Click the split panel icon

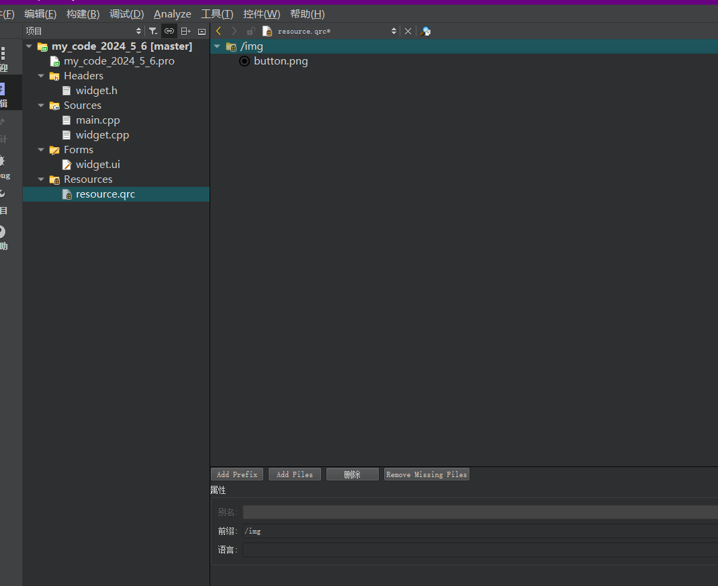pyautogui.click(x=186, y=31)
